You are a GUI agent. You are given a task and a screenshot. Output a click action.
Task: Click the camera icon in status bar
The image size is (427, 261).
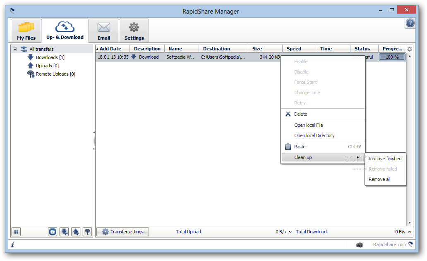point(360,245)
